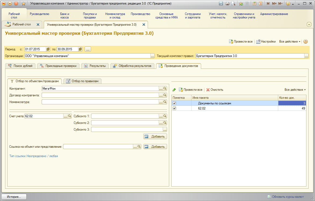This screenshot has height=201, width=315.
Task: Open the Контрагент selection ellipsis button
Action: click(161, 89)
